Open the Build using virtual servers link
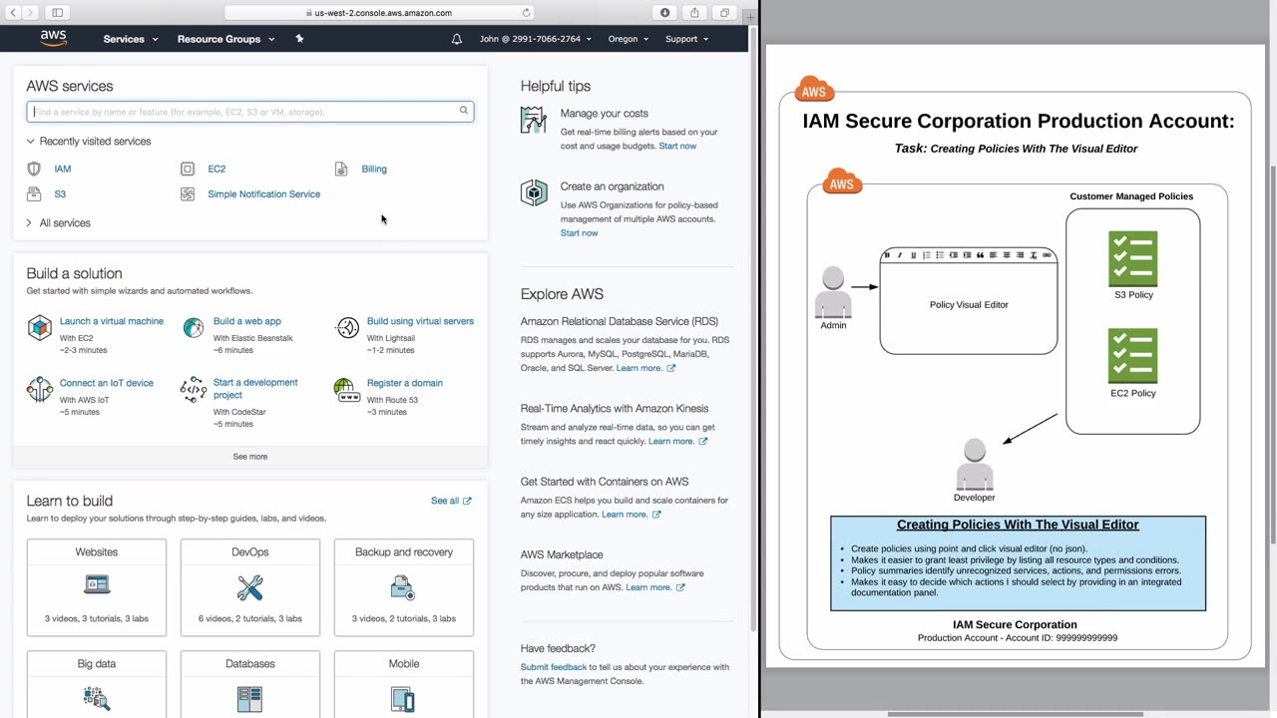1277x718 pixels. [x=420, y=321]
